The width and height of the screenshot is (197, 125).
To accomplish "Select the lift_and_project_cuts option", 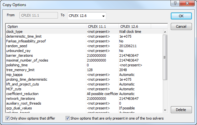I will [84, 84].
